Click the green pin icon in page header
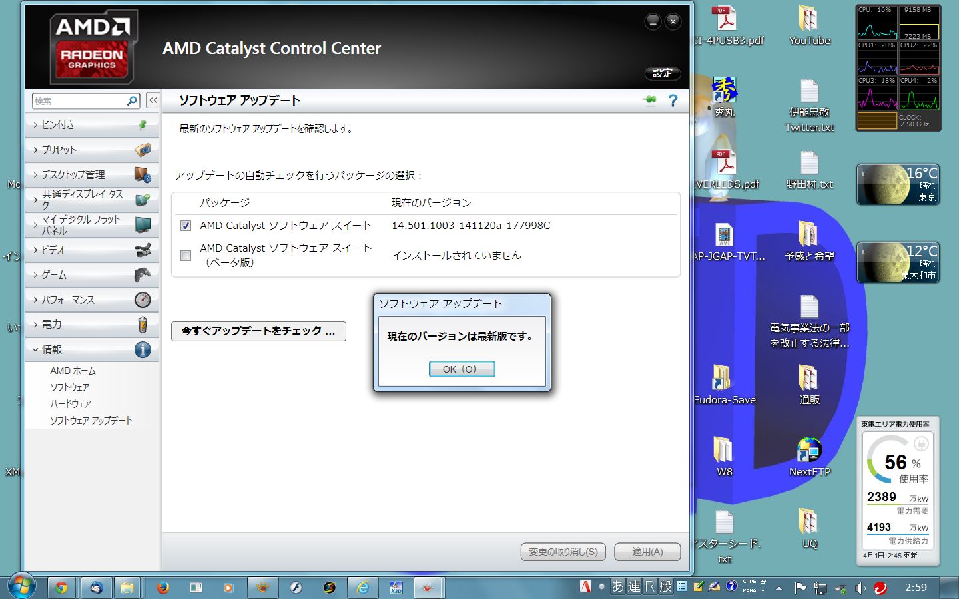Viewport: 959px width, 599px height. (649, 100)
